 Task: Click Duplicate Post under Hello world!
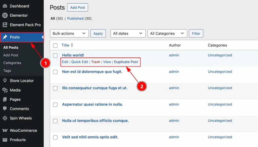coord(126,62)
